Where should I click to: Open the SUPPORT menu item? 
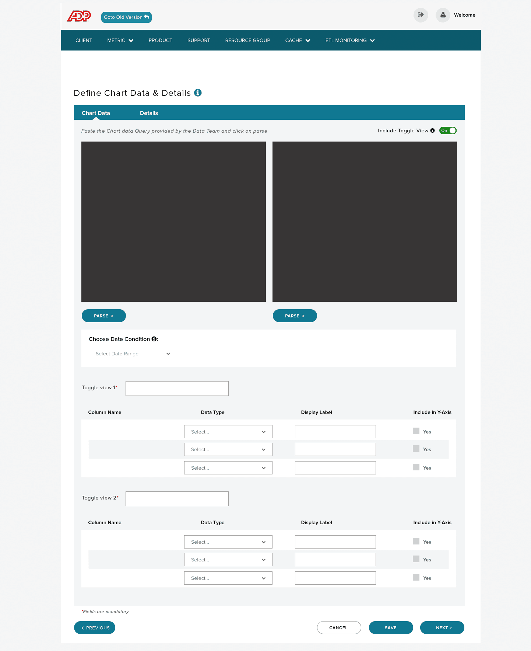pyautogui.click(x=198, y=40)
